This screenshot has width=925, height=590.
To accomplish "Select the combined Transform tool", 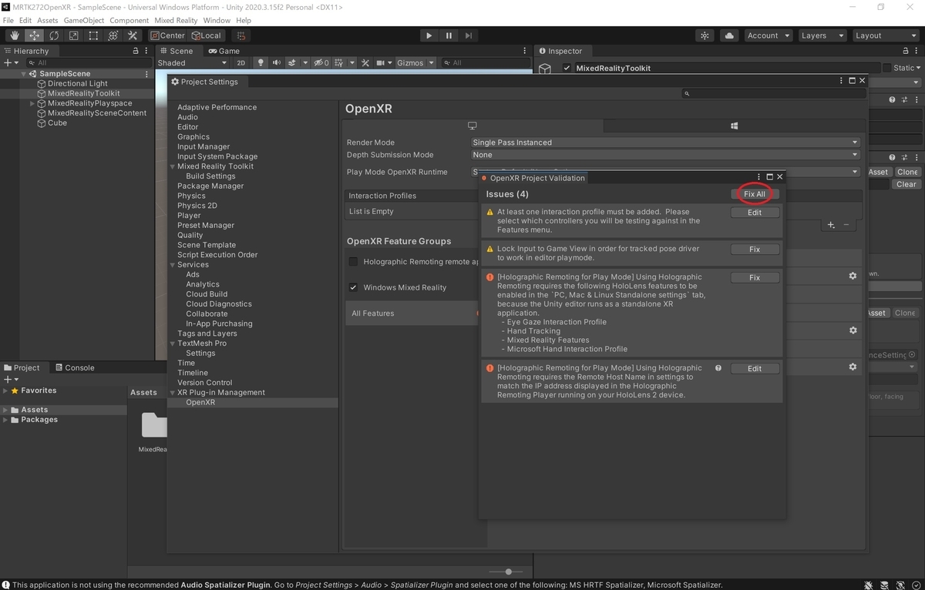I will pyautogui.click(x=113, y=35).
